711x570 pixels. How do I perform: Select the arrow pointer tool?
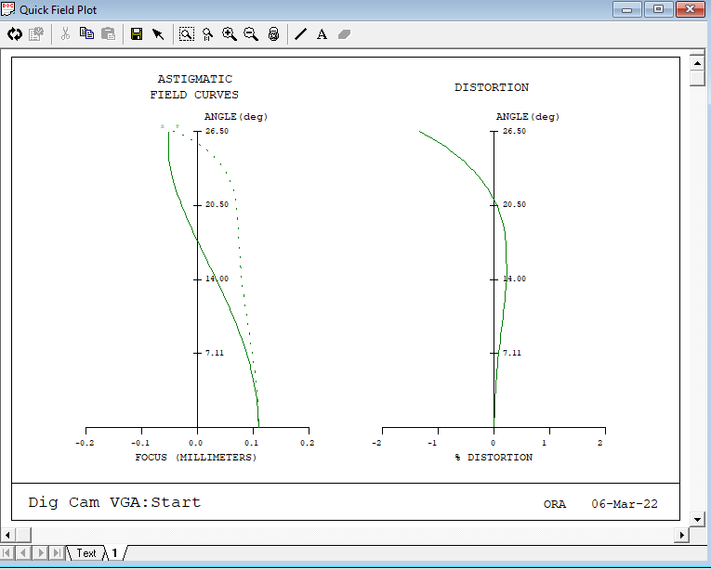pos(158,34)
